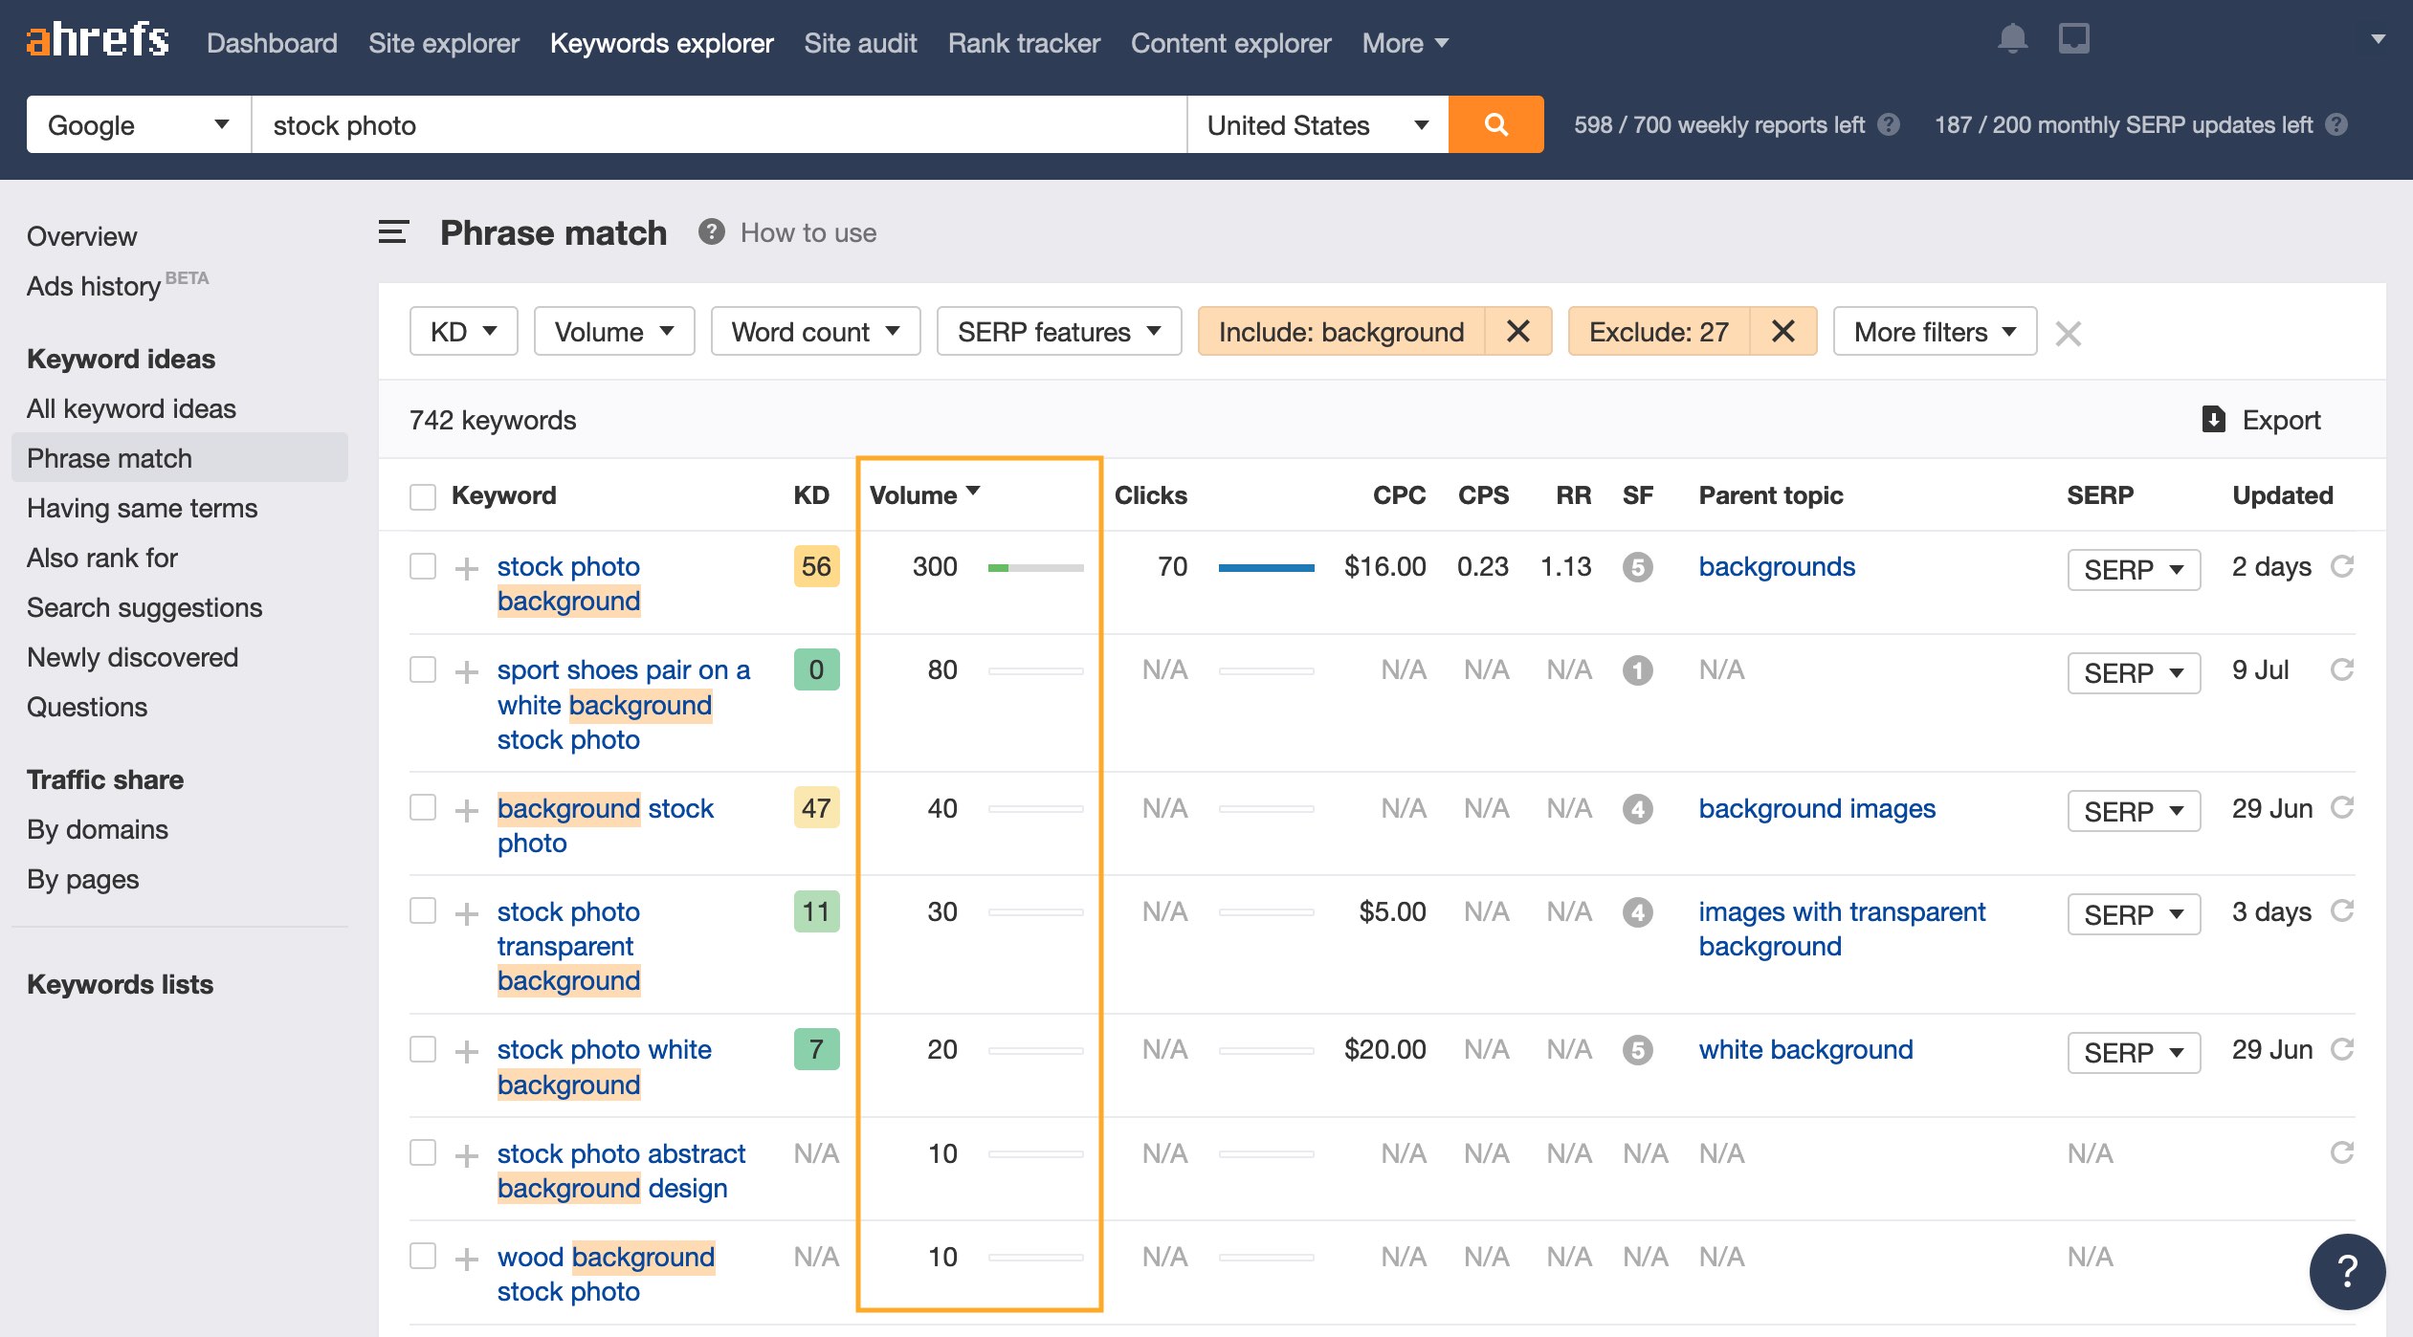2413x1337 pixels.
Task: Click the orange search magnifier icon
Action: coord(1495,124)
